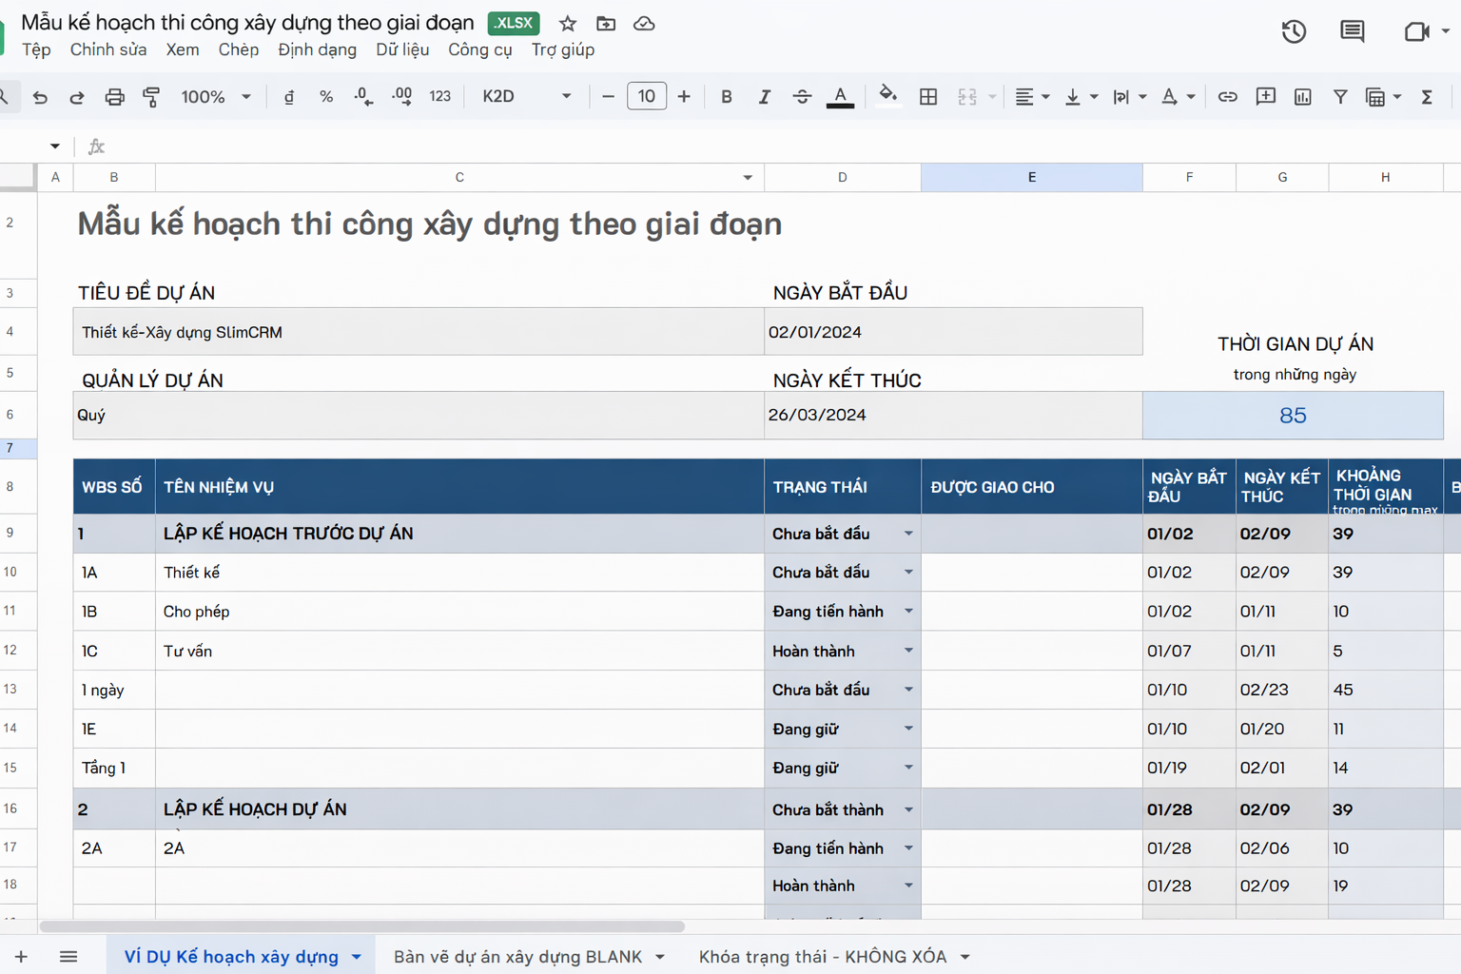Select the paint format roller
This screenshot has height=974, width=1461.
coord(151,97)
